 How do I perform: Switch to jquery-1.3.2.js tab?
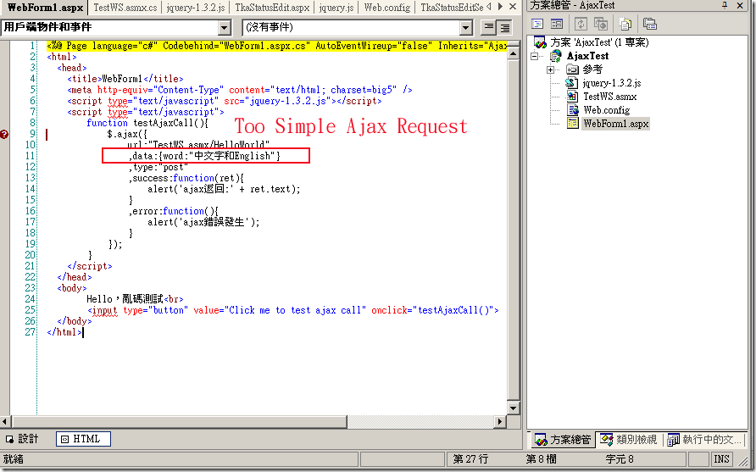pos(195,8)
